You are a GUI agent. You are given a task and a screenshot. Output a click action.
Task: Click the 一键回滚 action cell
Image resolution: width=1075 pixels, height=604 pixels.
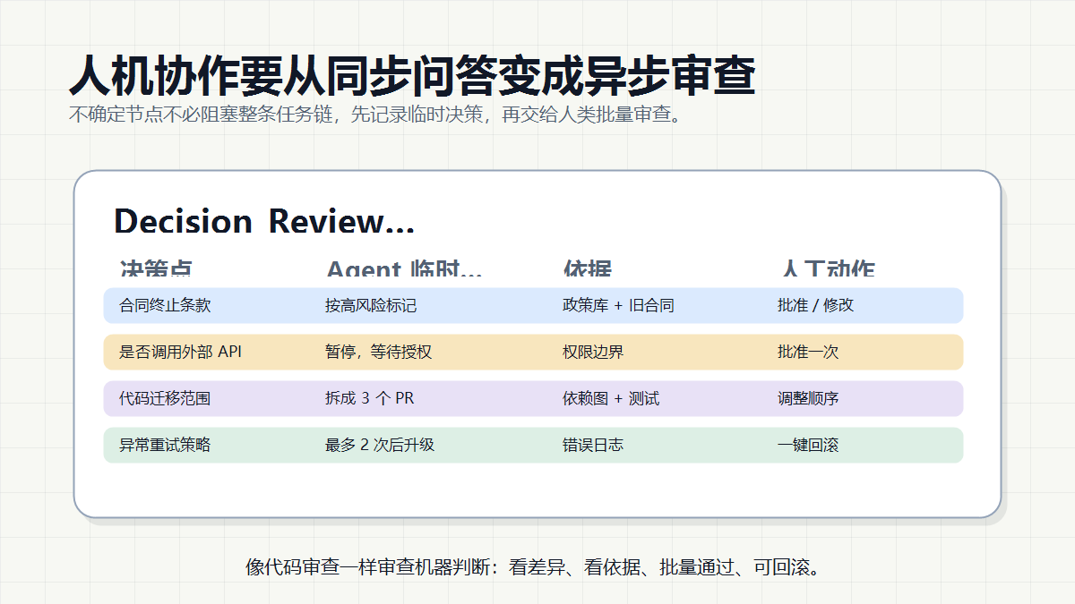point(808,445)
